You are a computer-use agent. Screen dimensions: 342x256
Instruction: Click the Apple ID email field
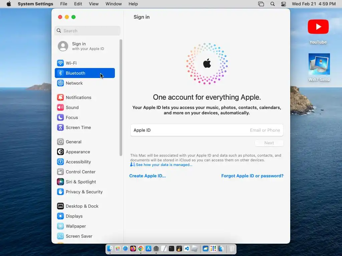(x=207, y=130)
